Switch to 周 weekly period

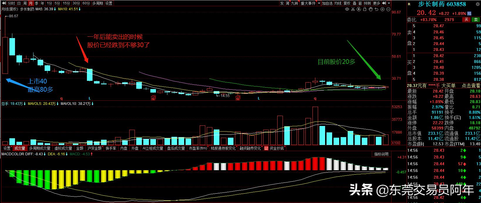point(25,3)
